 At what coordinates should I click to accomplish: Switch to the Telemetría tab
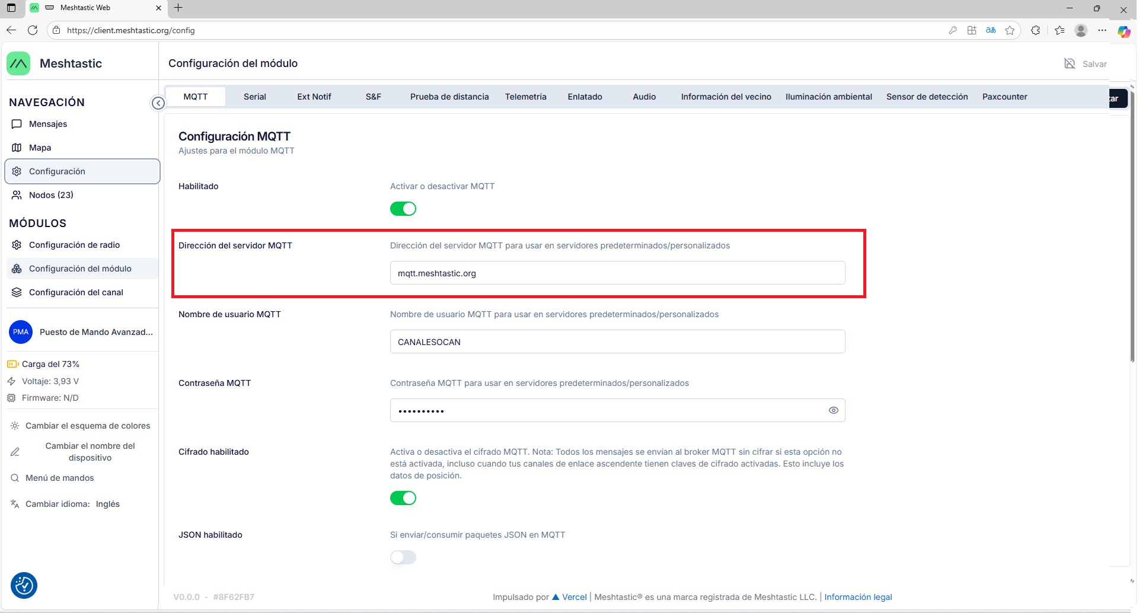pos(525,97)
